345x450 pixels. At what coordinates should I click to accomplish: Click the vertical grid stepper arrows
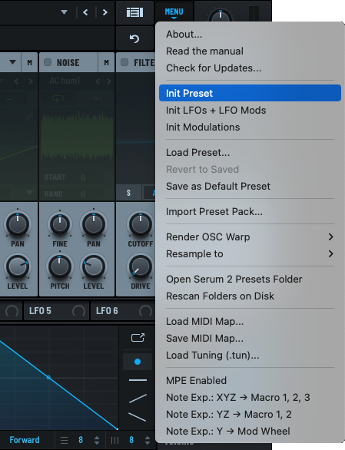(x=148, y=440)
